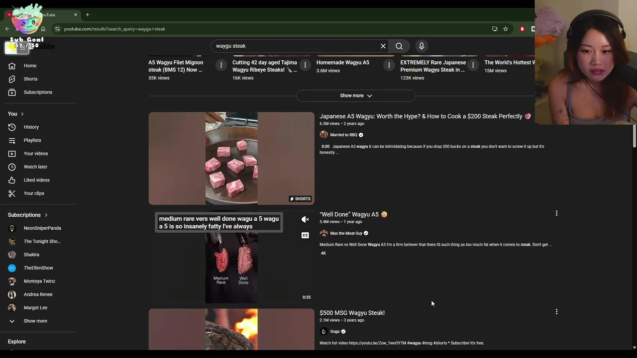
Task: Expand the You section chevron
Action: point(22,114)
